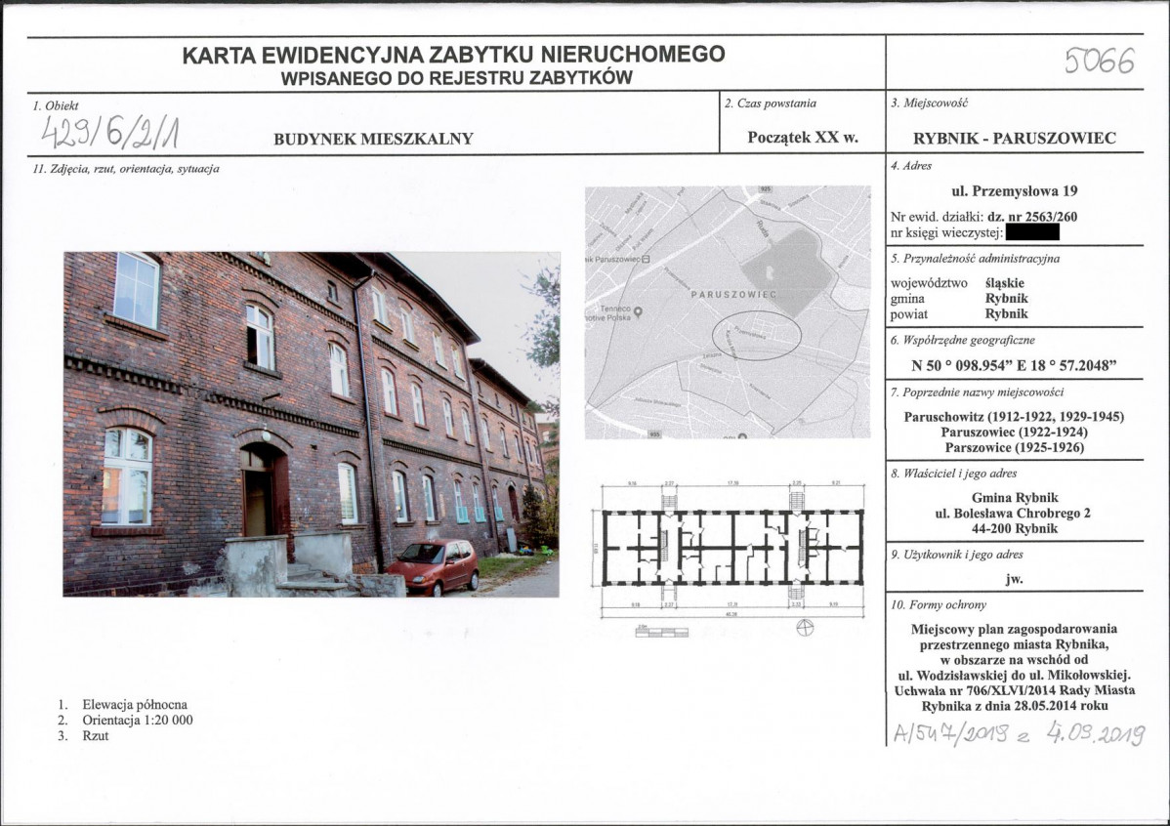Click the subtitle 'WPISANEGO DO REJESTRU ZABYTKÓW'

click(457, 77)
